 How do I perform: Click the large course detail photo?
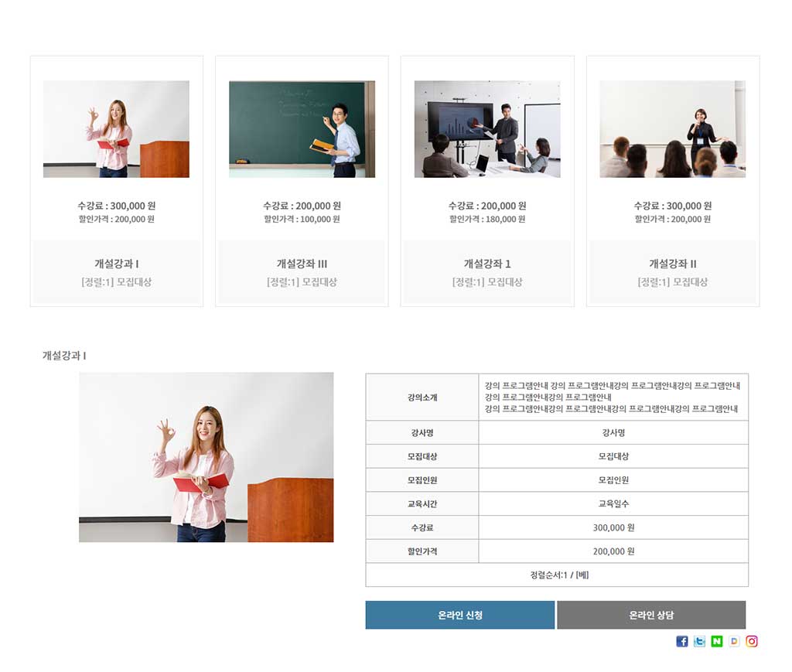206,457
